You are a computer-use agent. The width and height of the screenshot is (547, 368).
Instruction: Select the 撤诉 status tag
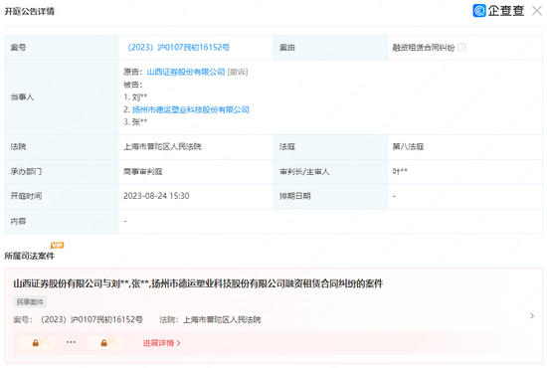[238, 72]
